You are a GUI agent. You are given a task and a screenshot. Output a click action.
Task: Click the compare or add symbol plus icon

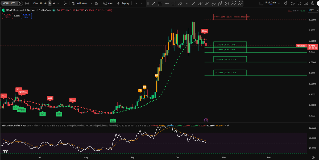click(x=27, y=3)
